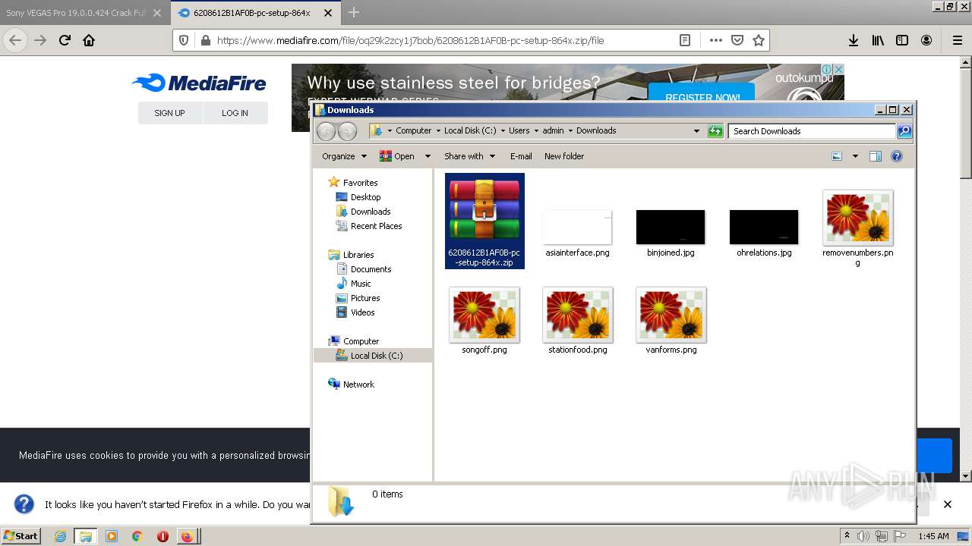Open Favorites in navigation pane
Image resolution: width=972 pixels, height=546 pixels.
360,183
